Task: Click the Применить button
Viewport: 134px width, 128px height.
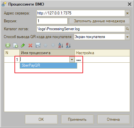Action: [x=77, y=119]
